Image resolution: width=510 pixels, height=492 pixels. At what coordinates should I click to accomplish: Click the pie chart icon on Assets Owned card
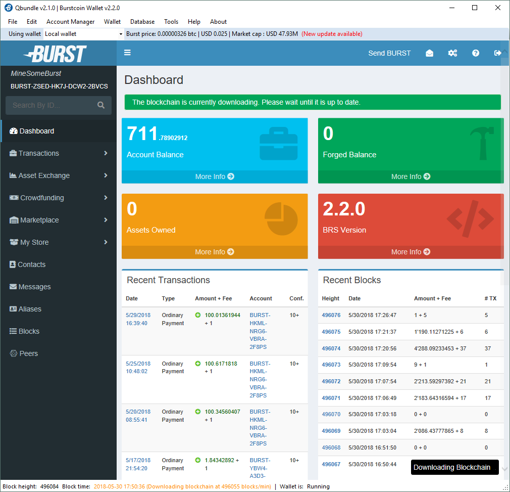click(281, 219)
